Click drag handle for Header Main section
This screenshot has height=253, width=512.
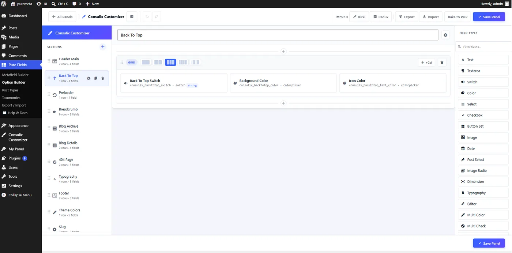(49, 61)
